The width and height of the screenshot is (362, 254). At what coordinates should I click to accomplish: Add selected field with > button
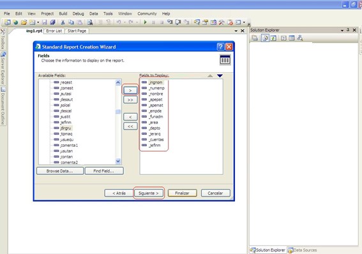pyautogui.click(x=130, y=91)
